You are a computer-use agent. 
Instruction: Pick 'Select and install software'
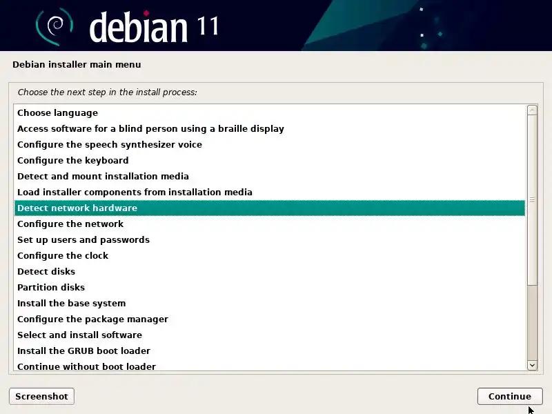click(270, 335)
